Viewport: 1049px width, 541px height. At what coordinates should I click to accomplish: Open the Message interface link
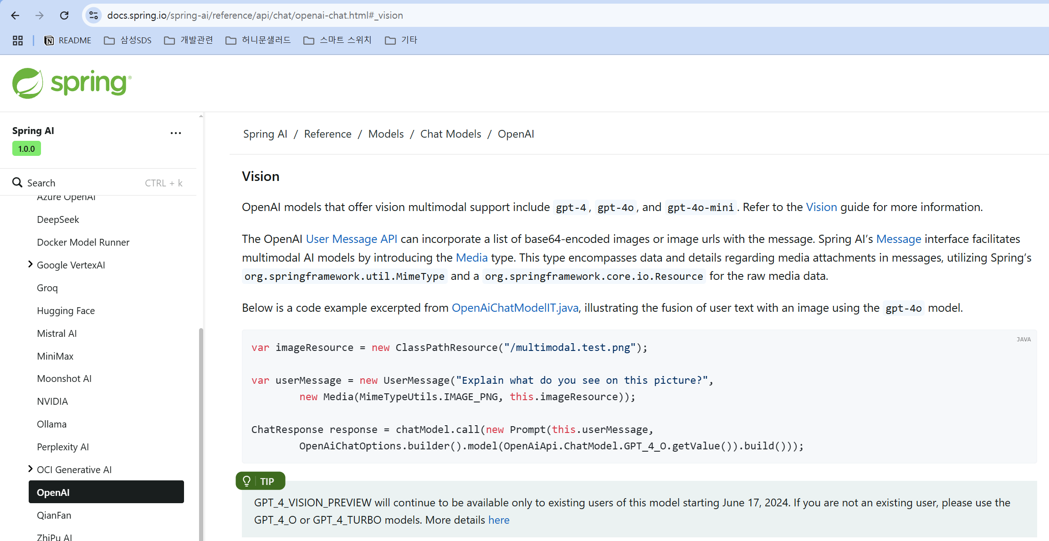point(899,239)
